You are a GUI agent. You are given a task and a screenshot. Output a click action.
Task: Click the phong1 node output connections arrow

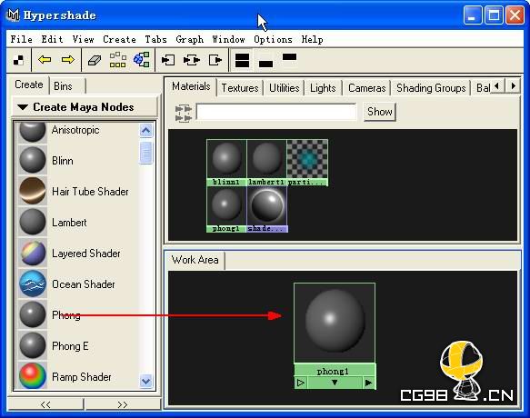(368, 383)
